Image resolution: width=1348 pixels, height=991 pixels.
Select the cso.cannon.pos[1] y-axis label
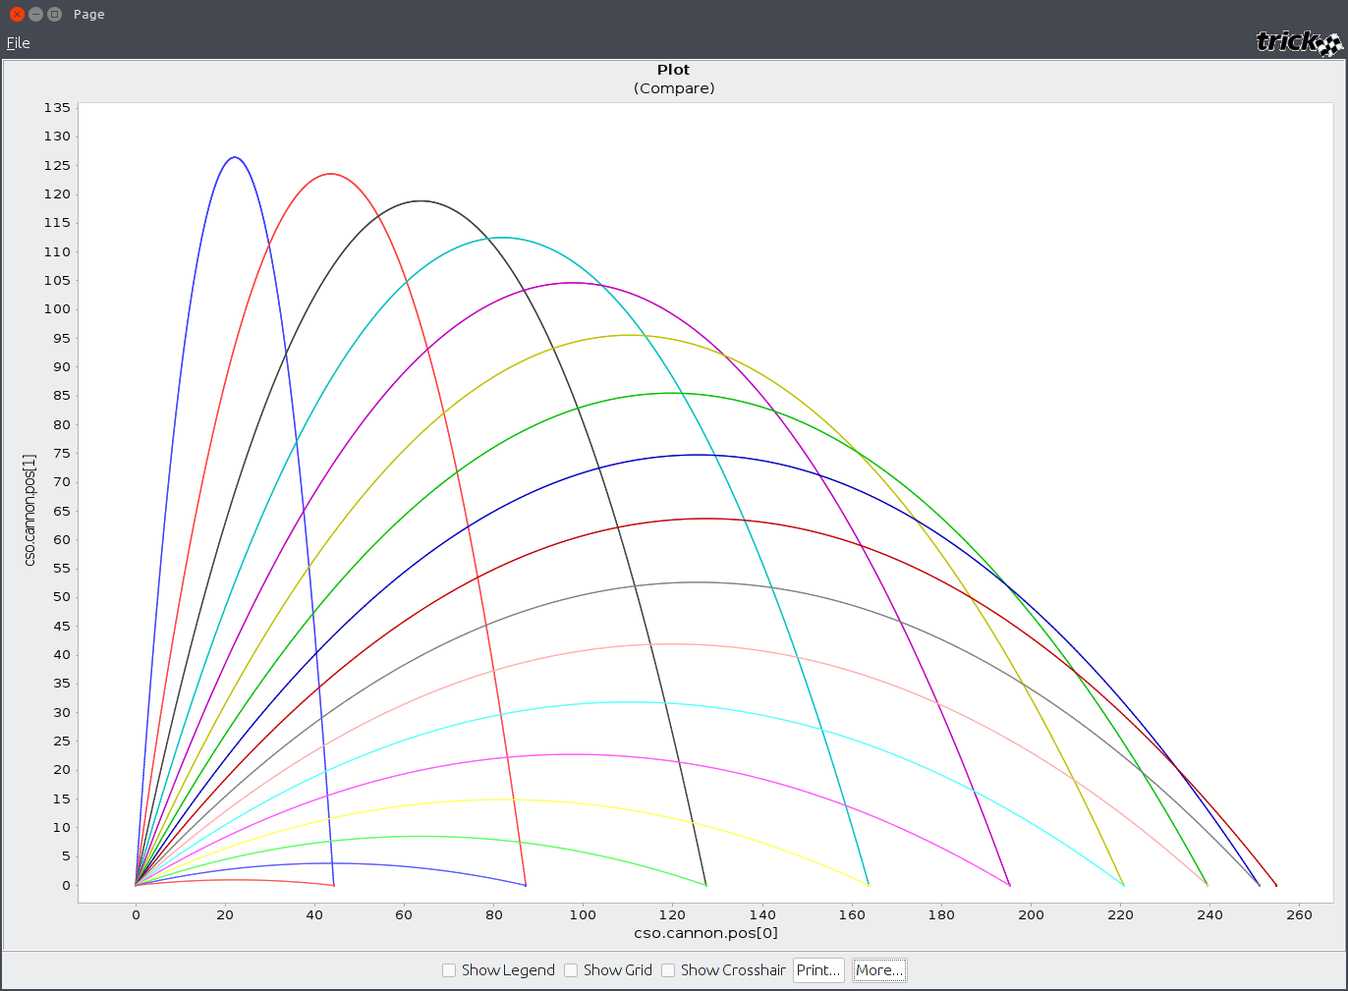[x=29, y=510]
